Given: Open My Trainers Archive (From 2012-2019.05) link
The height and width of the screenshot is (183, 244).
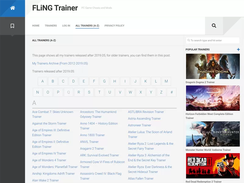Looking at the screenshot, I should [60, 64].
